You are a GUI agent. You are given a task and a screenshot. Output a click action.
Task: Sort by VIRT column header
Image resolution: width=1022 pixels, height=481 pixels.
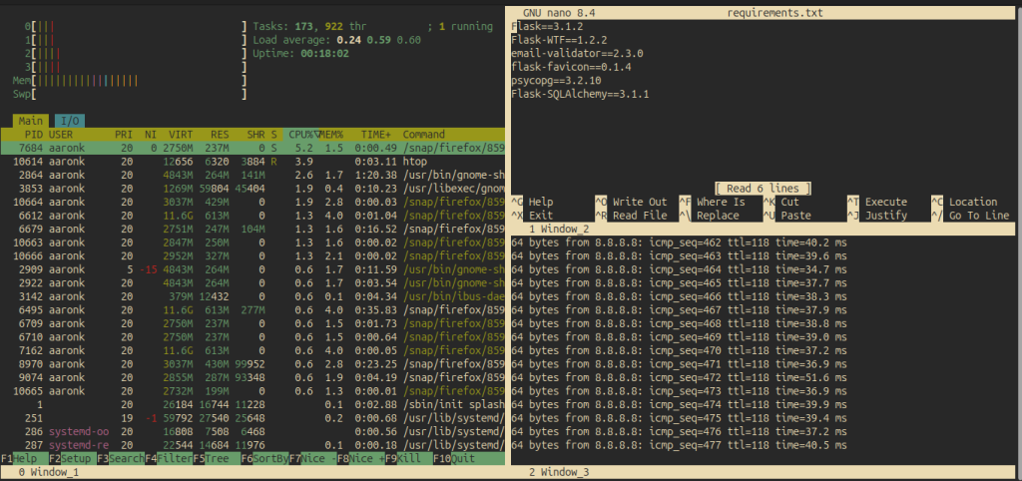pos(181,135)
